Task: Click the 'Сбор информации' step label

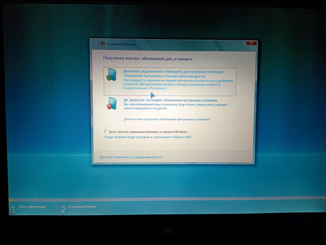Action: click(32, 207)
